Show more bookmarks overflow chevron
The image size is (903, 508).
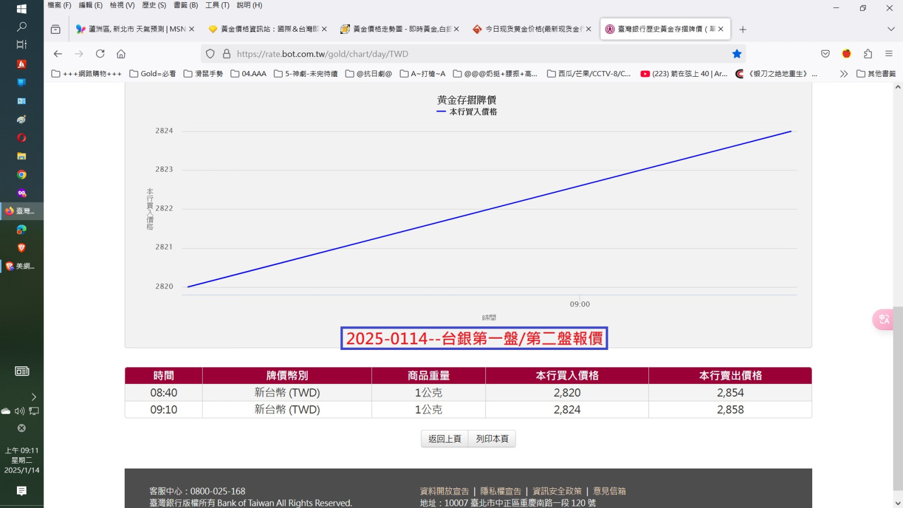(843, 74)
